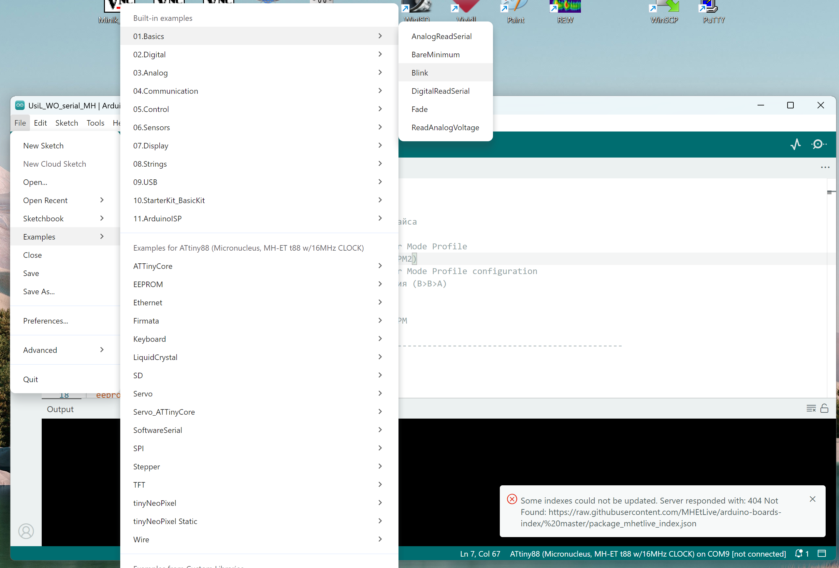This screenshot has width=839, height=568.
Task: Click the editor vertical scrollbar marker
Action: [x=831, y=192]
